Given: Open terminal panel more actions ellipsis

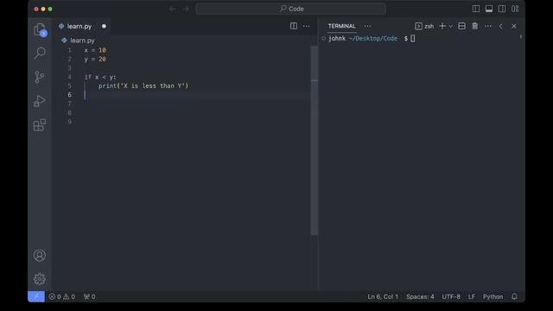Looking at the screenshot, I should coord(487,26).
